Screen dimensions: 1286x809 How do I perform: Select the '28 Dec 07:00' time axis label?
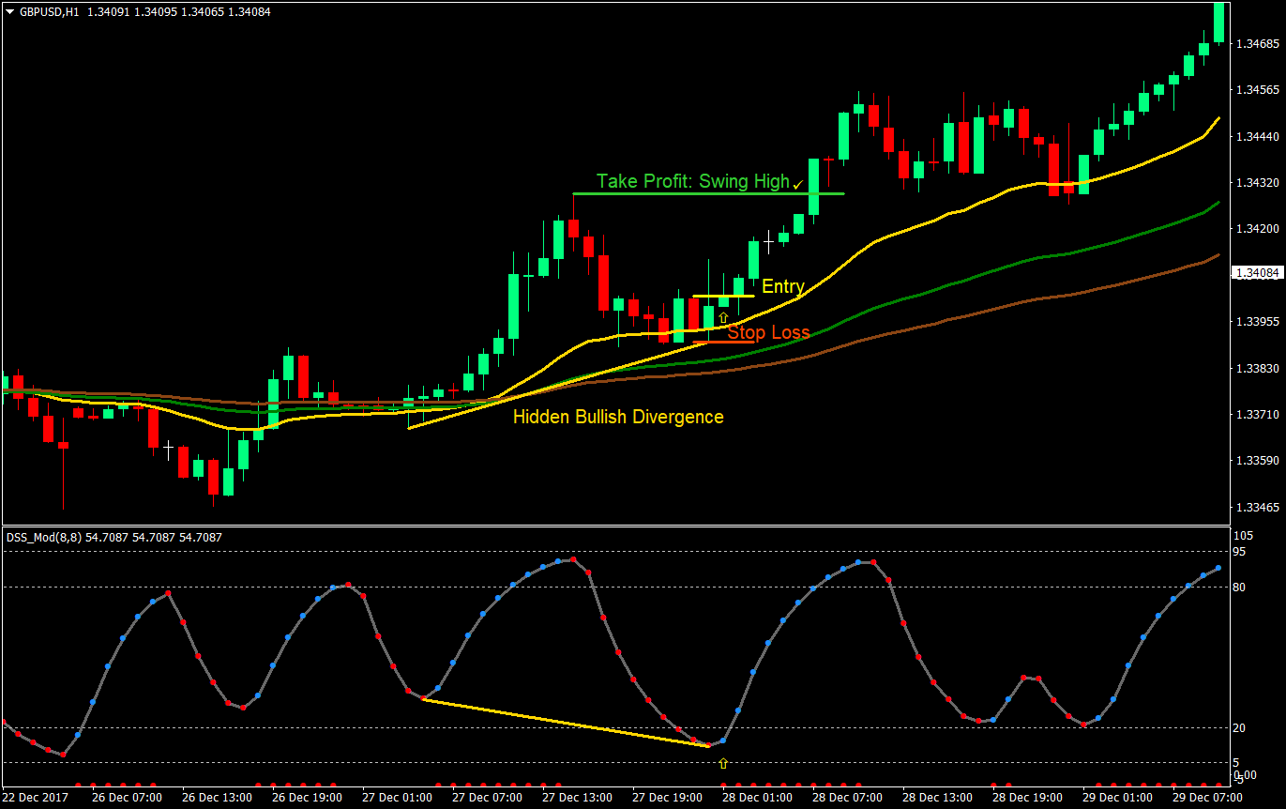[x=848, y=798]
